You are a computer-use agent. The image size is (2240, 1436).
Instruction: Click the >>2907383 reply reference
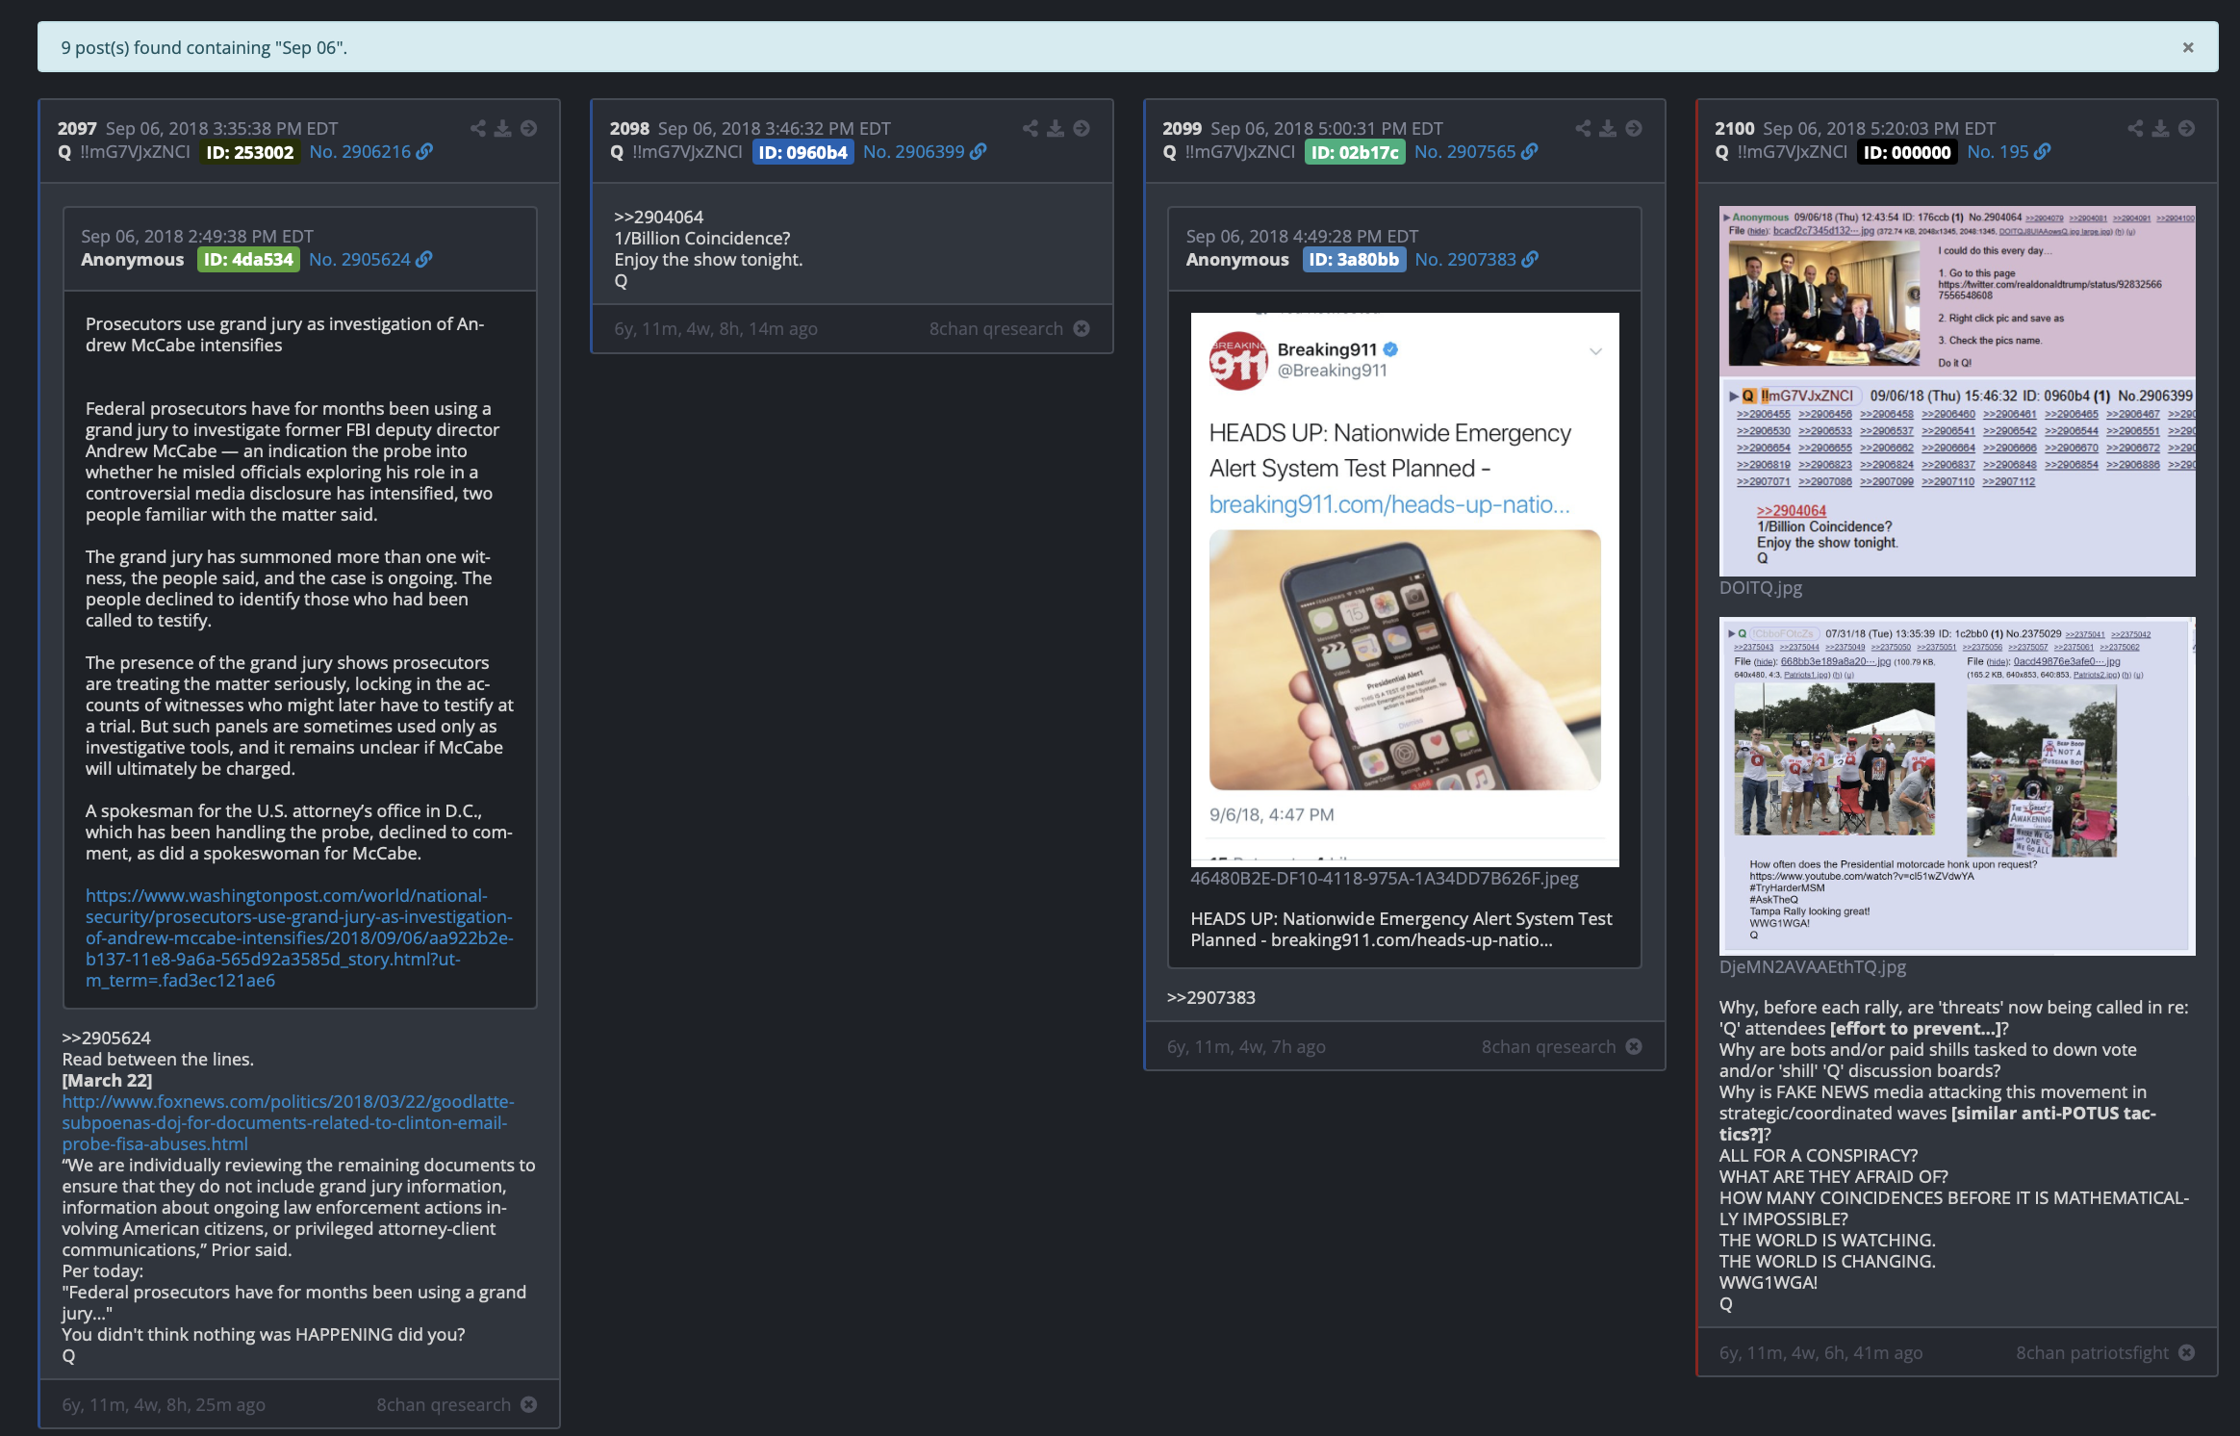[x=1211, y=998]
